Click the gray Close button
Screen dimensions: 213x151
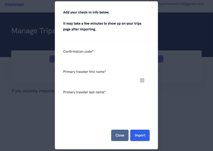click(x=119, y=135)
